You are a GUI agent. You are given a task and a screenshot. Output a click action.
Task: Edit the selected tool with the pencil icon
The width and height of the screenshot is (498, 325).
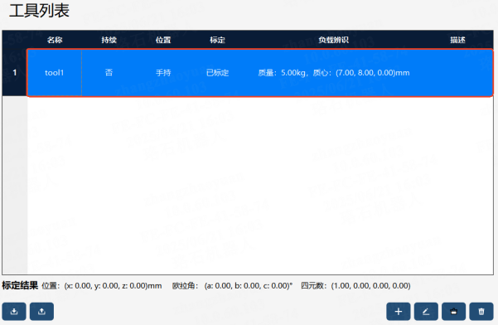[x=426, y=312]
